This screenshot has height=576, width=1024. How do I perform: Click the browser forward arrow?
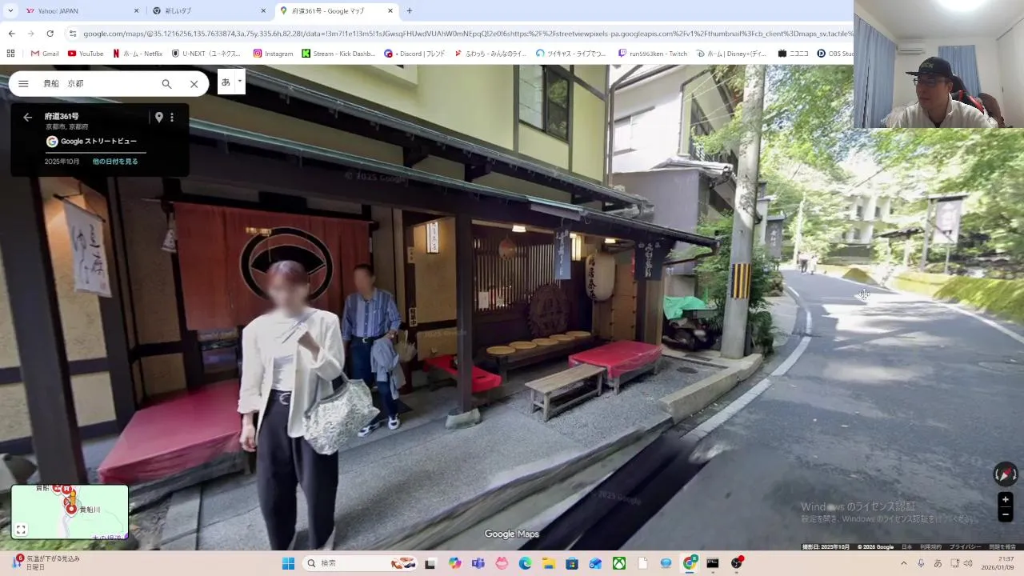(30, 34)
